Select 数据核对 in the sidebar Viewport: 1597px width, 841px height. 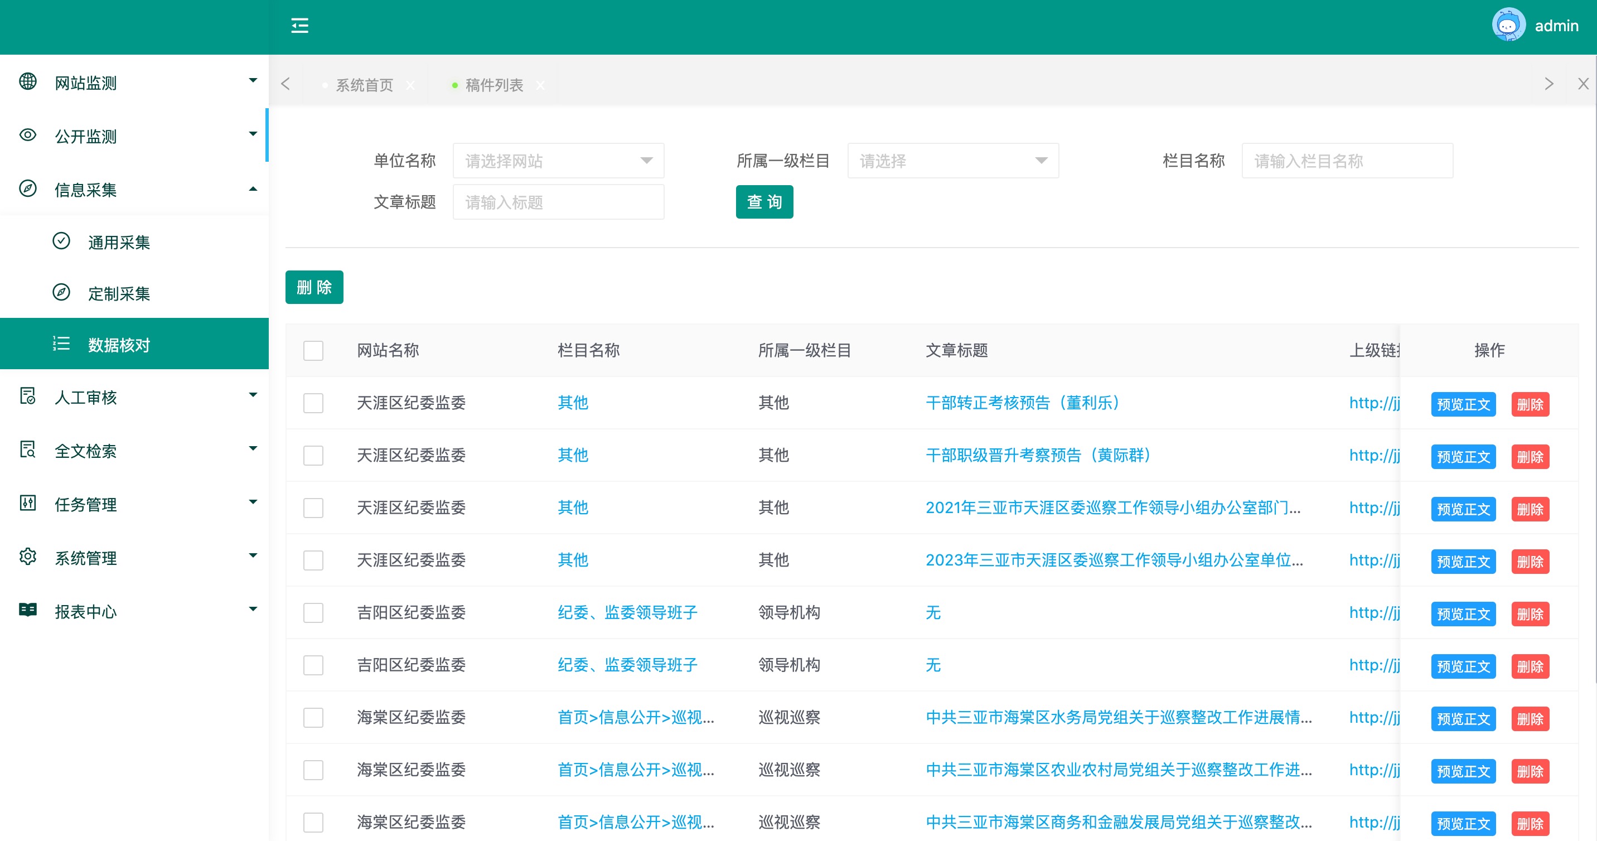(x=134, y=344)
